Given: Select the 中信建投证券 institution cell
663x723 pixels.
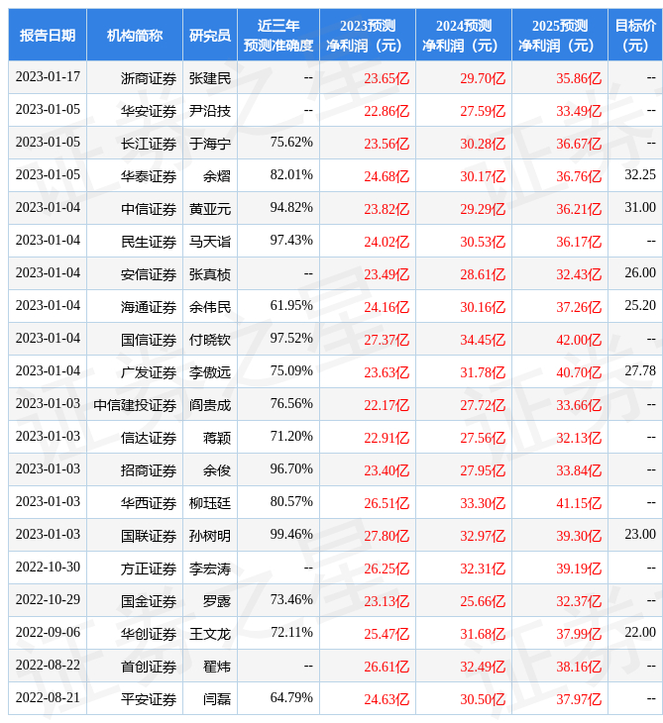Looking at the screenshot, I should pyautogui.click(x=135, y=405).
